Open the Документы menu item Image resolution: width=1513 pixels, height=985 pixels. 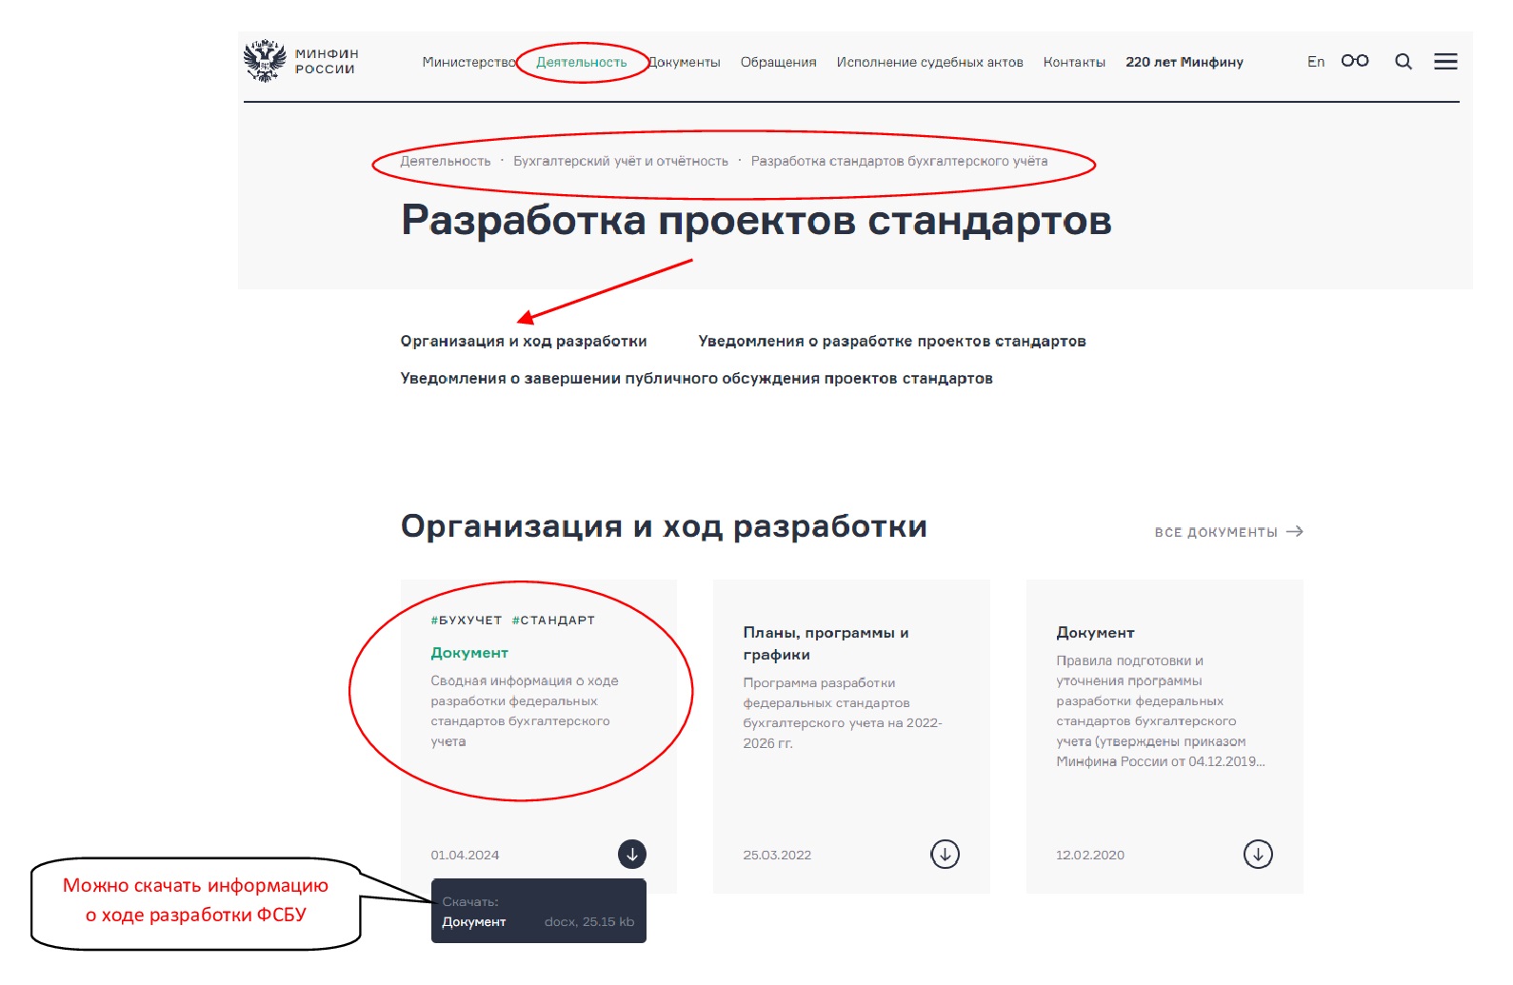click(685, 62)
